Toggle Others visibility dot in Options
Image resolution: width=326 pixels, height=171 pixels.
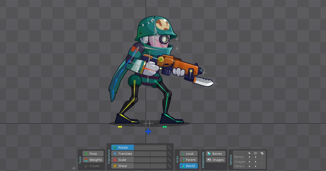click(x=256, y=166)
